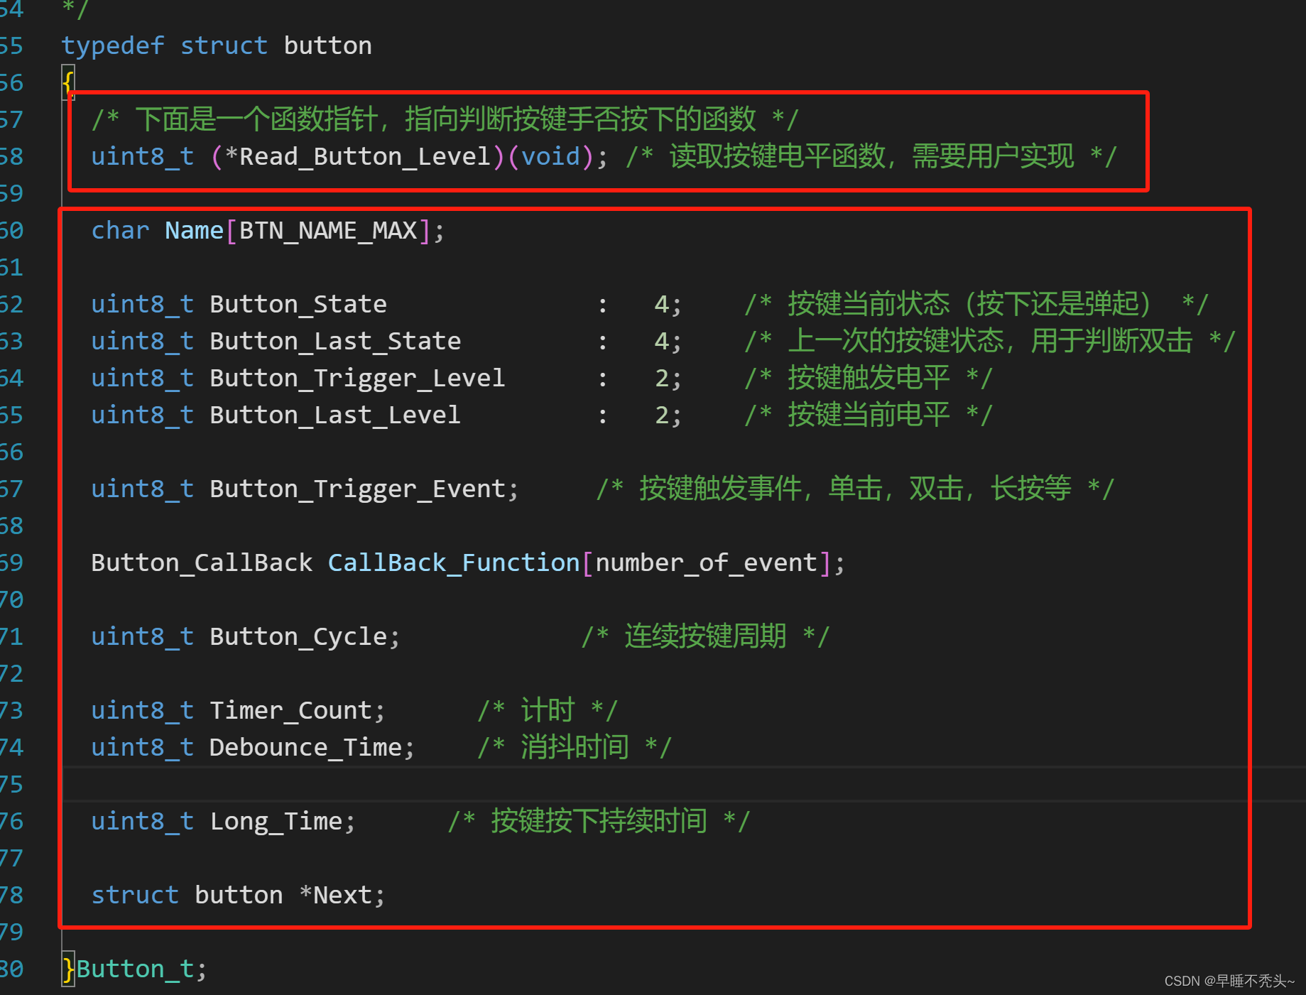The width and height of the screenshot is (1306, 995).
Task: Click the comment '按键触发电平'
Action: pyautogui.click(x=868, y=378)
